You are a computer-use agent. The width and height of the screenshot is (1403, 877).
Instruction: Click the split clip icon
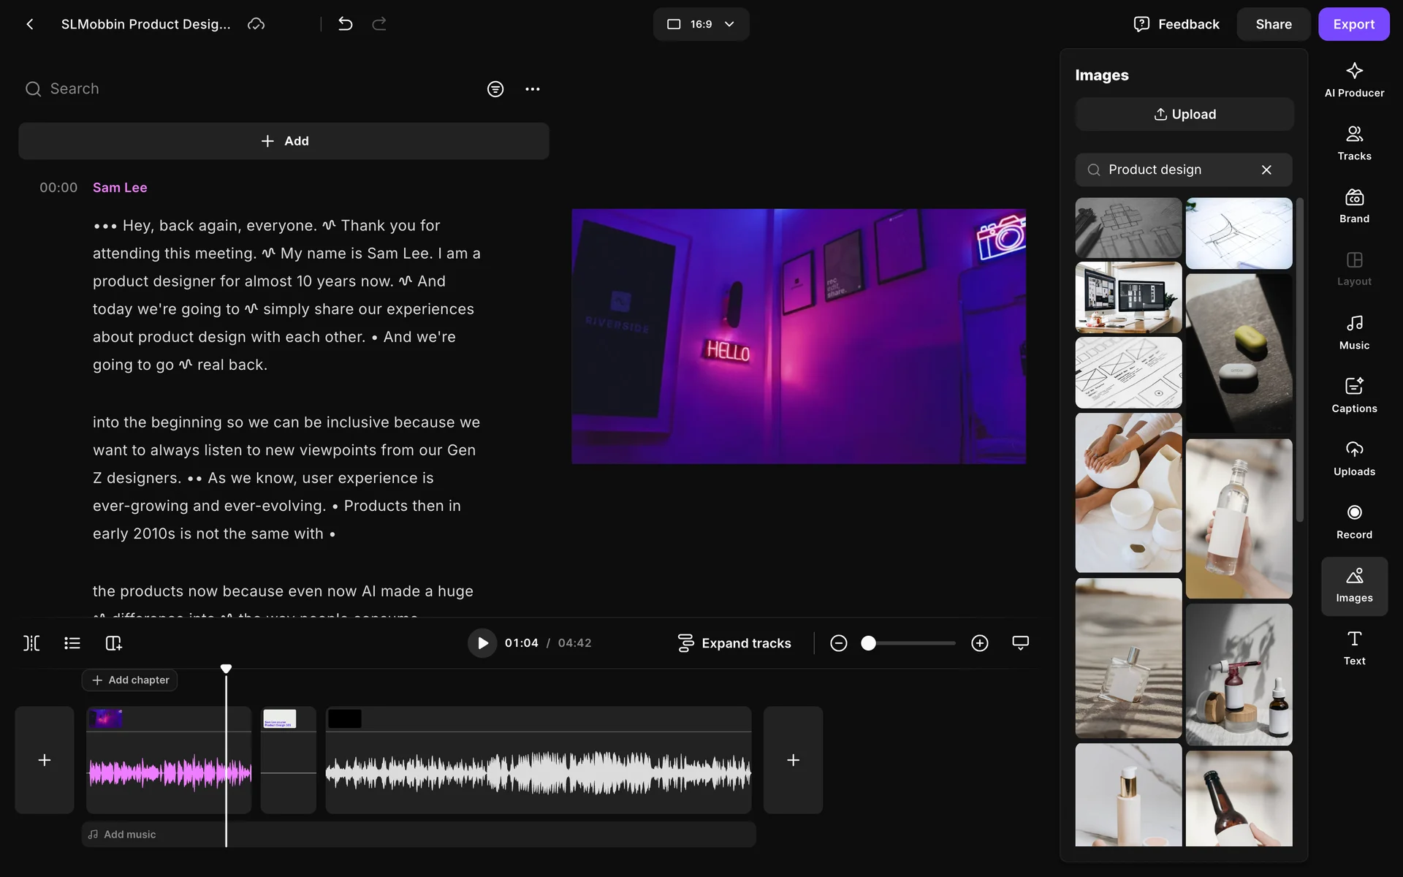tap(31, 643)
